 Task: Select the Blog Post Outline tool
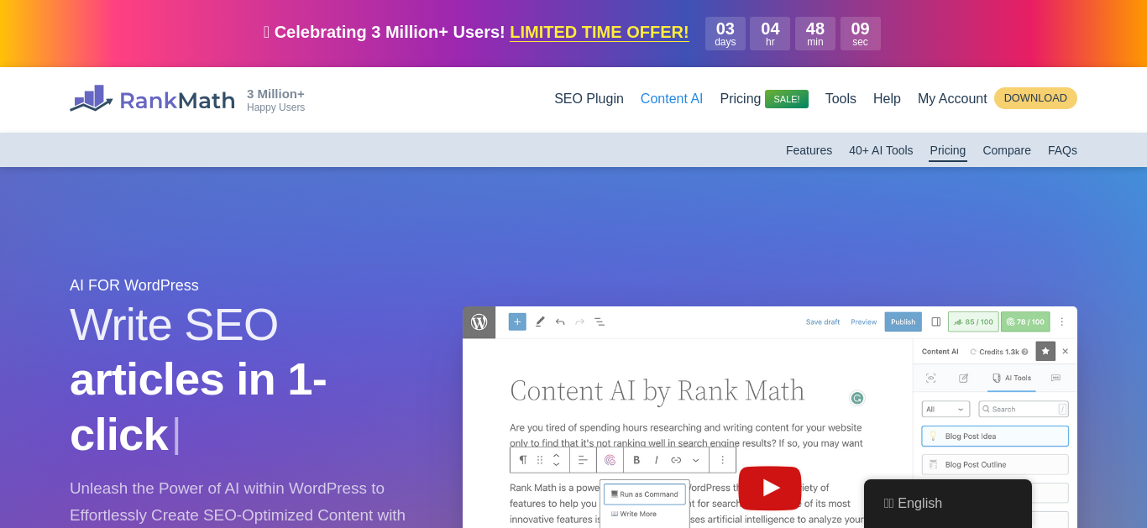[x=995, y=465]
